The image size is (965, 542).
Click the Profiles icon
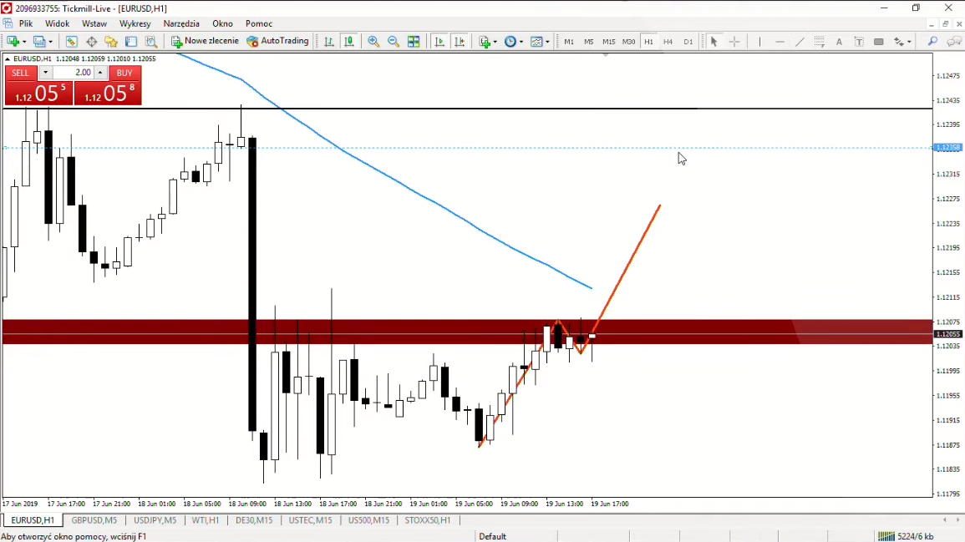(39, 41)
